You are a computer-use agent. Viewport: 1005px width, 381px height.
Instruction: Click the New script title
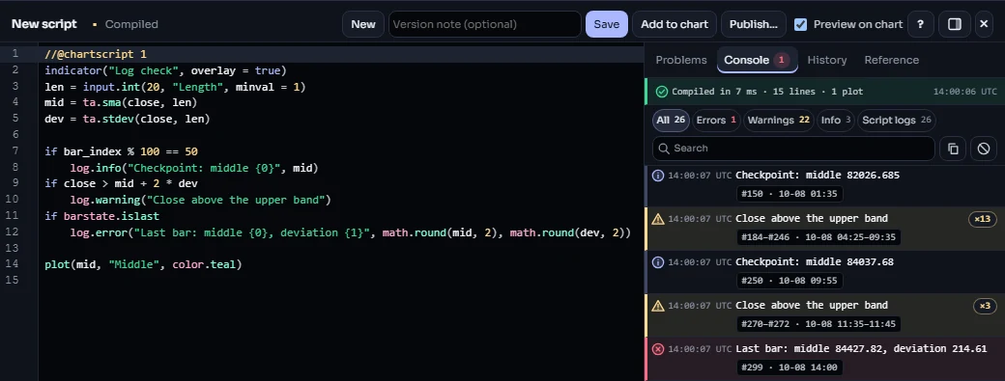44,24
